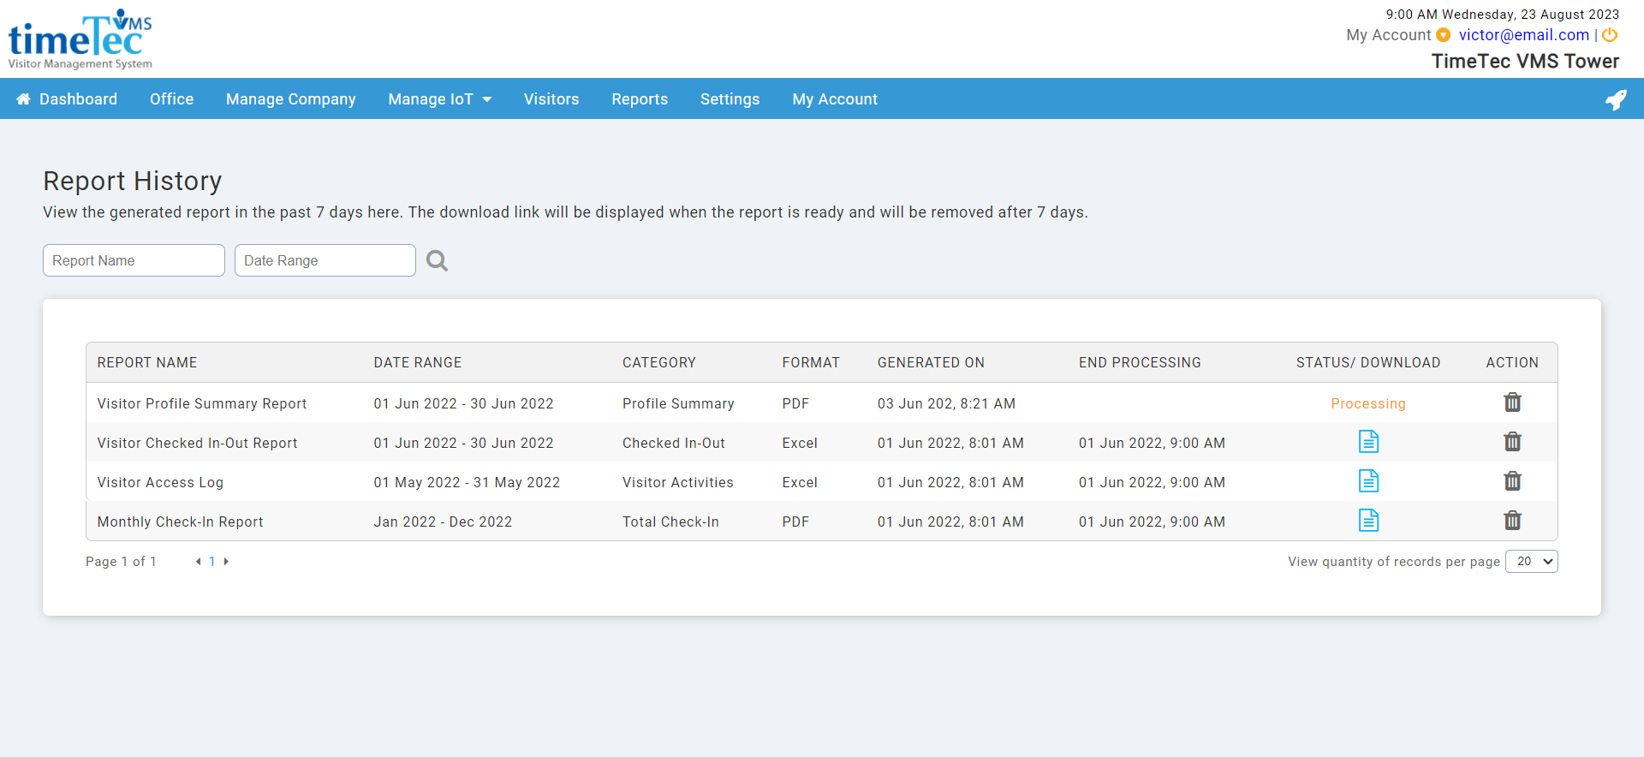The image size is (1644, 757).
Task: Open the Office menu
Action: pyautogui.click(x=171, y=99)
